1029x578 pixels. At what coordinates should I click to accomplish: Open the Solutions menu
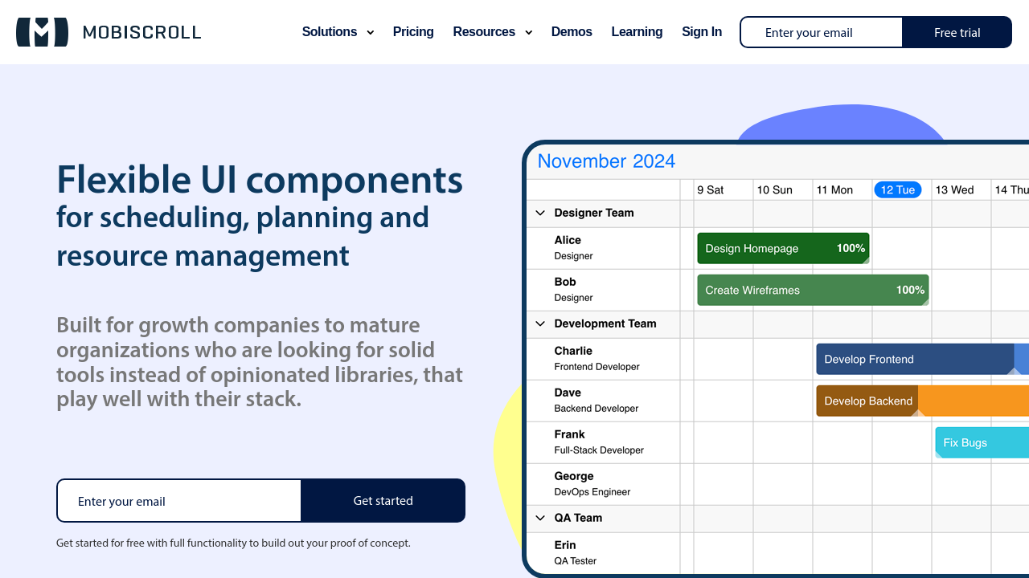click(330, 32)
